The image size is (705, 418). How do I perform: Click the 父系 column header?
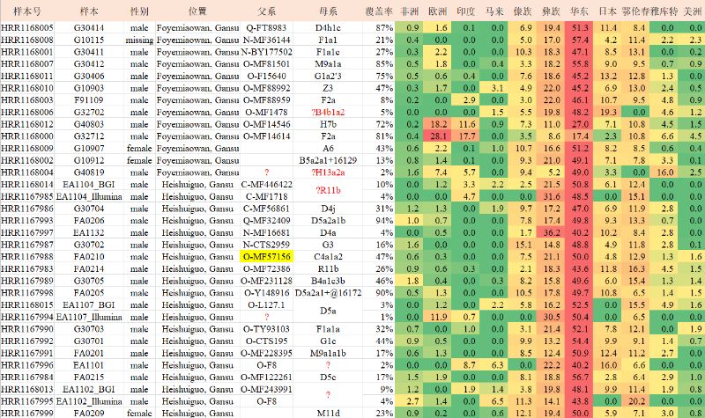(267, 11)
